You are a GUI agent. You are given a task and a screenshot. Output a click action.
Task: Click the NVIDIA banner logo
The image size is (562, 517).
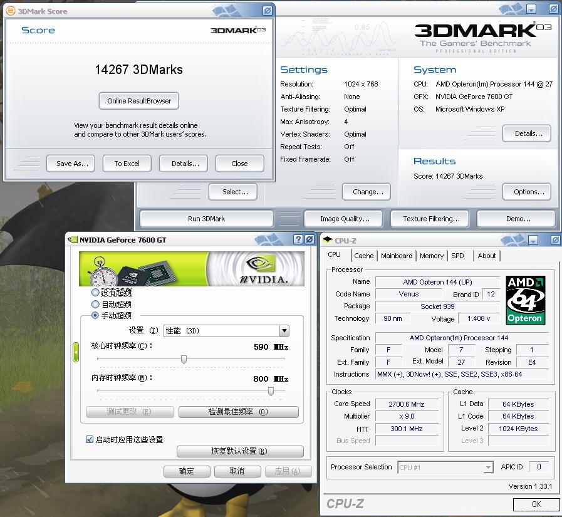point(264,269)
